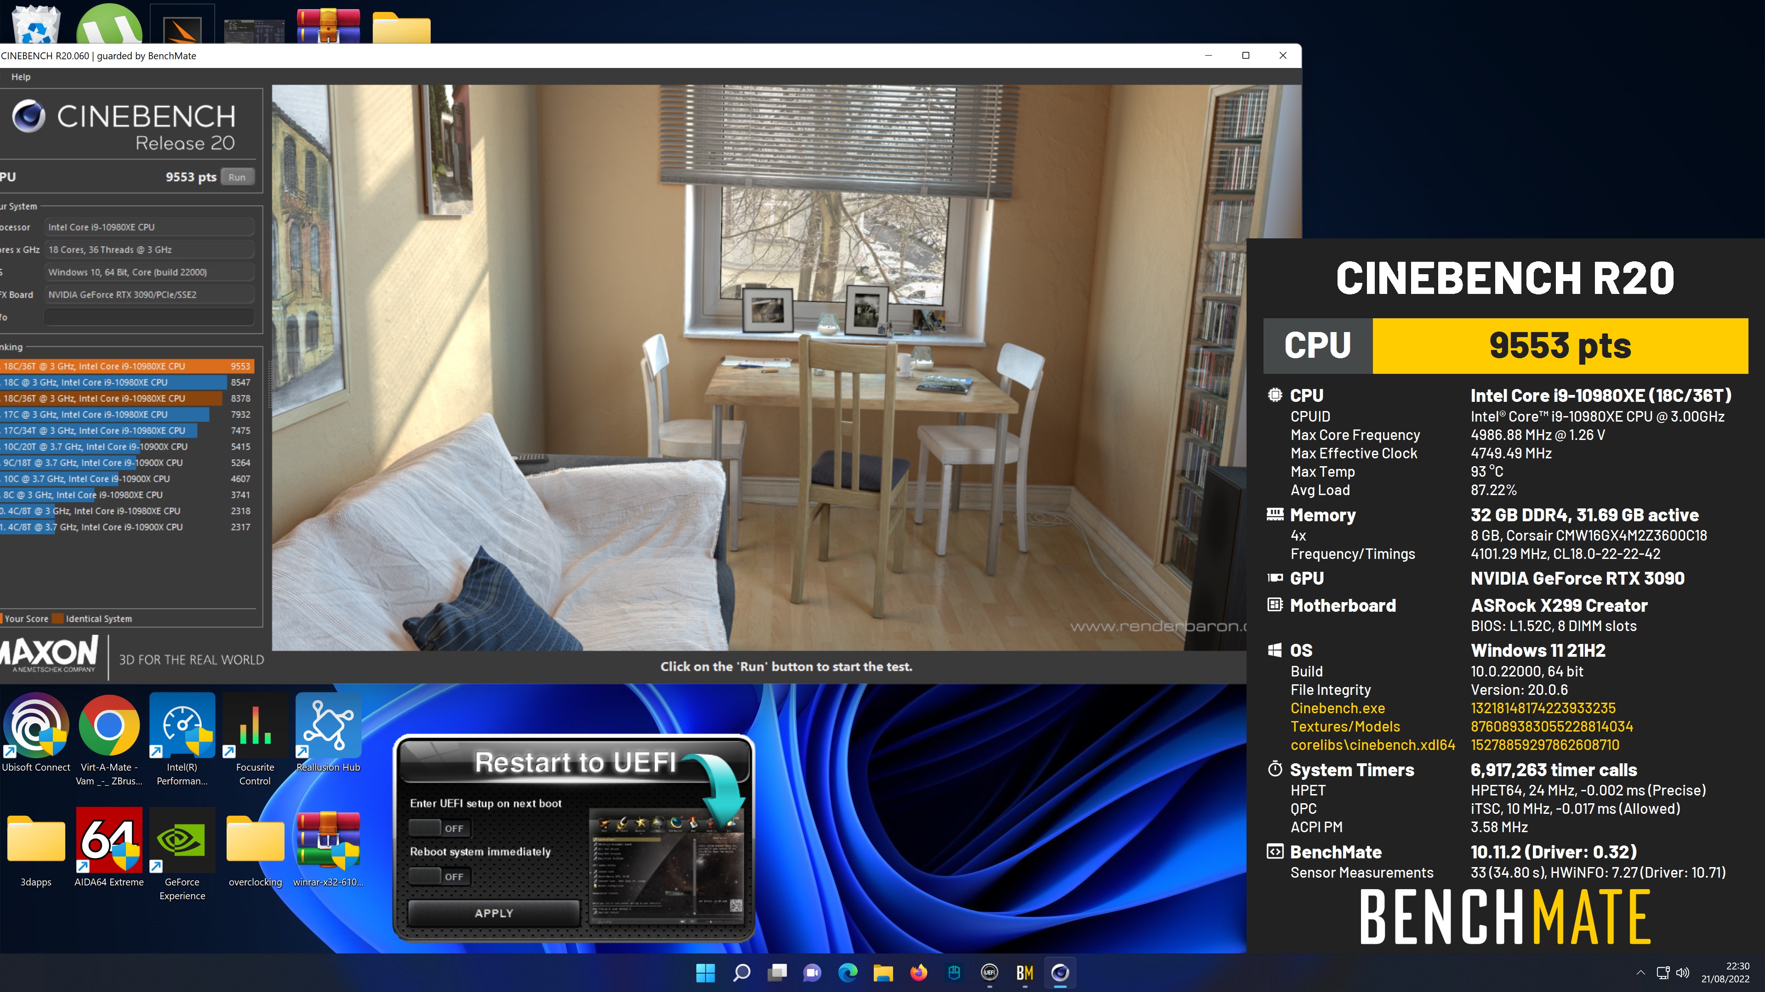
Task: Click the Cinebench sphere logo
Action: pyautogui.click(x=29, y=116)
